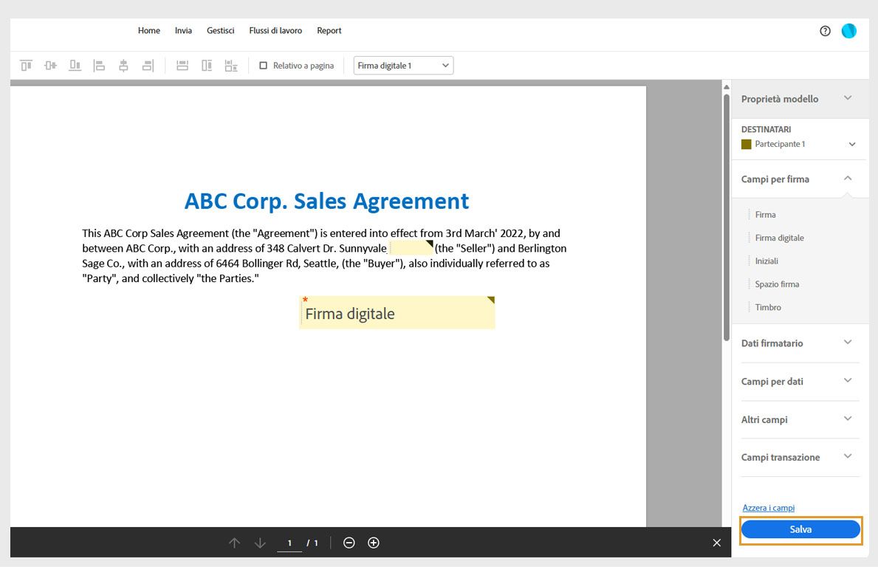The width and height of the screenshot is (878, 567).
Task: Expand the Dati firmatario section
Action: pyautogui.click(x=800, y=343)
